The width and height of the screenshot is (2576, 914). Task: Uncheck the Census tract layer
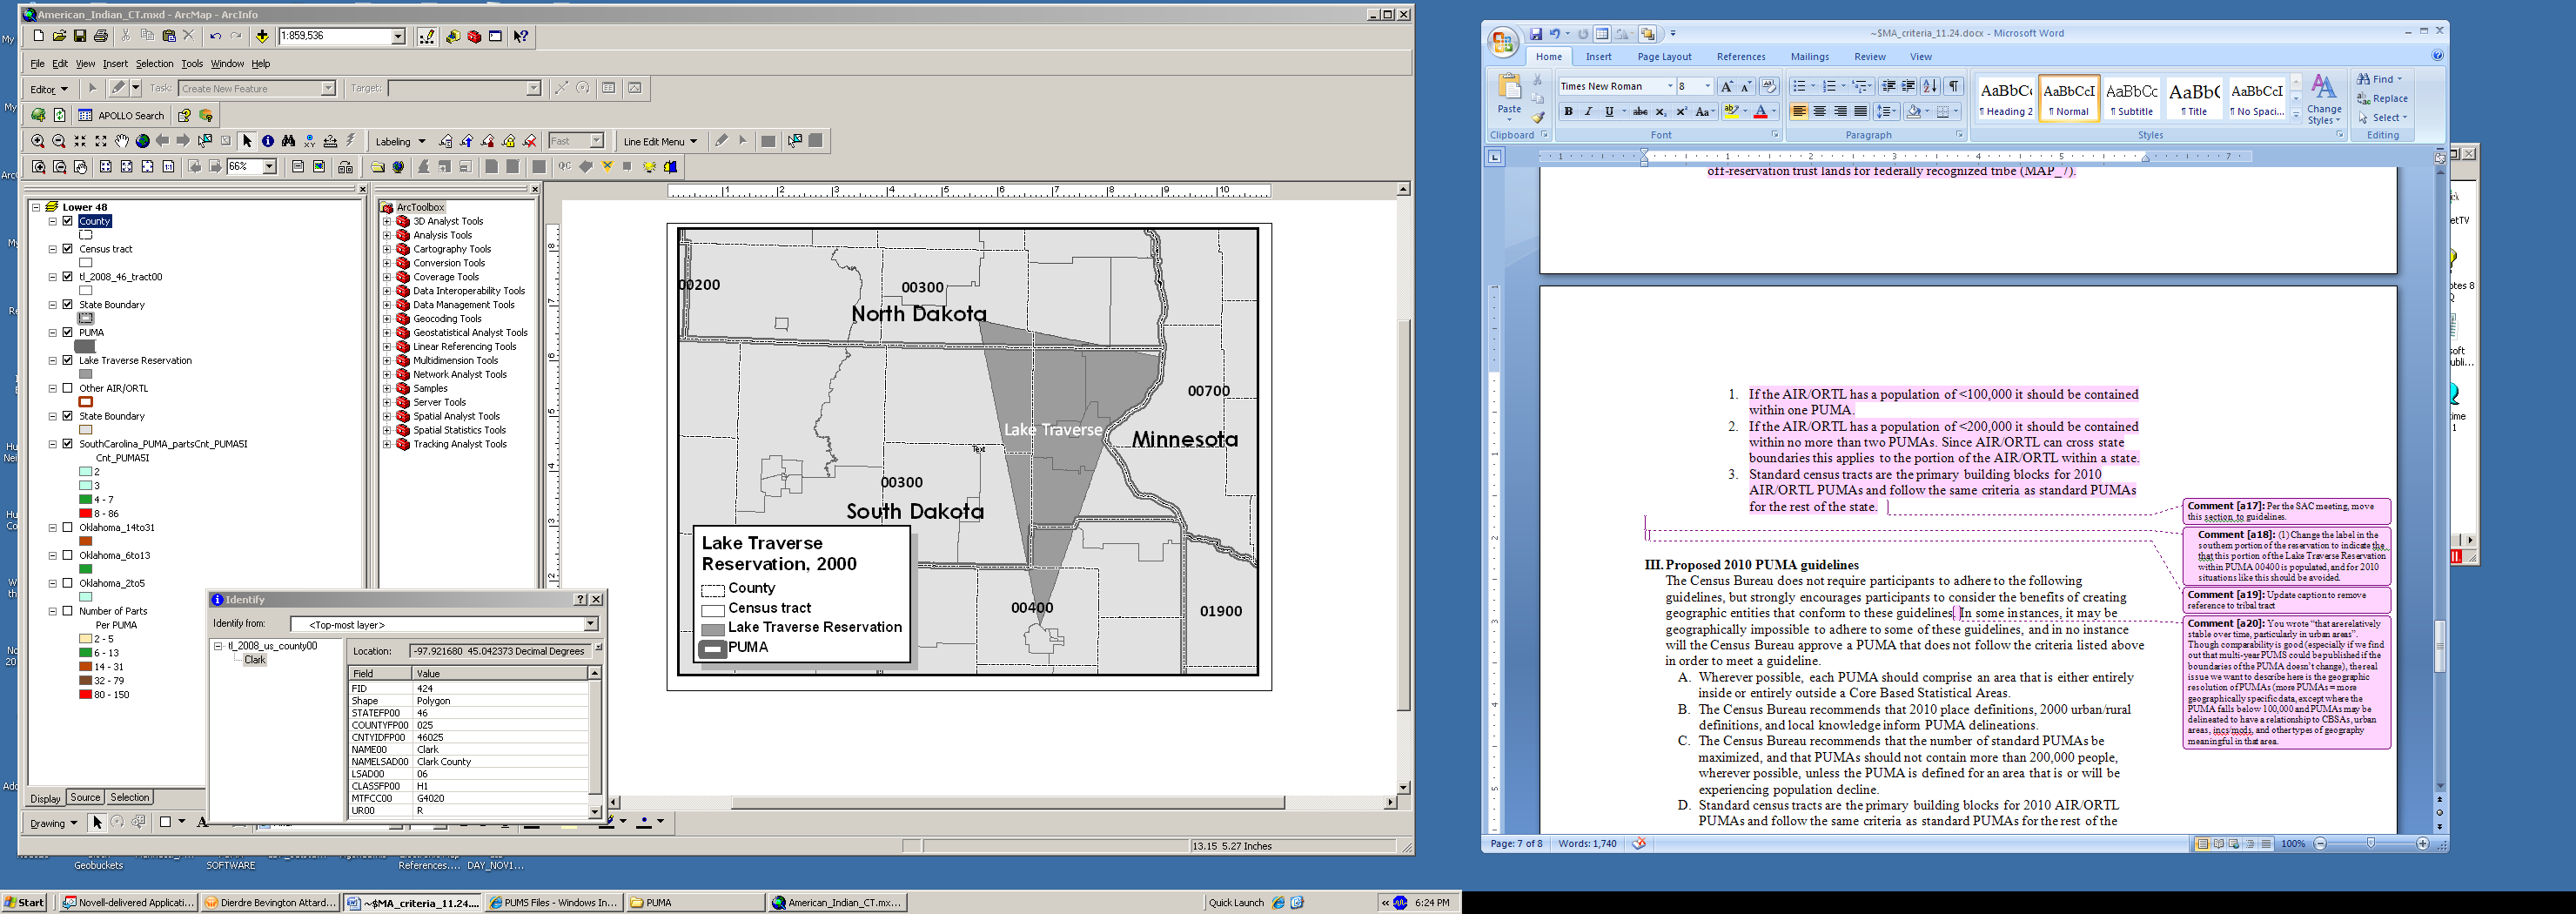tap(68, 249)
